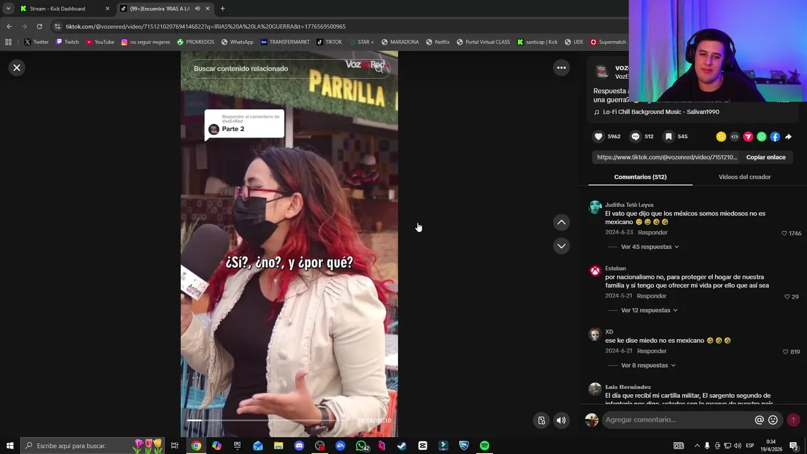807x454 pixels.
Task: Switch to the Videos del creador tab
Action: (x=745, y=177)
